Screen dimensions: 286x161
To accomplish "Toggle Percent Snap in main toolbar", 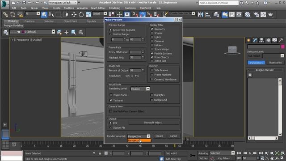I will (x=149, y=14).
